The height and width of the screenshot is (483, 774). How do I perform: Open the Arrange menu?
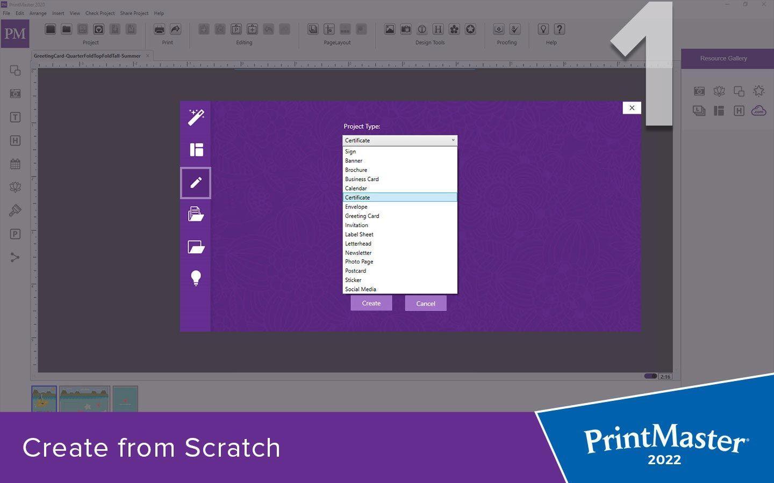[x=38, y=13]
